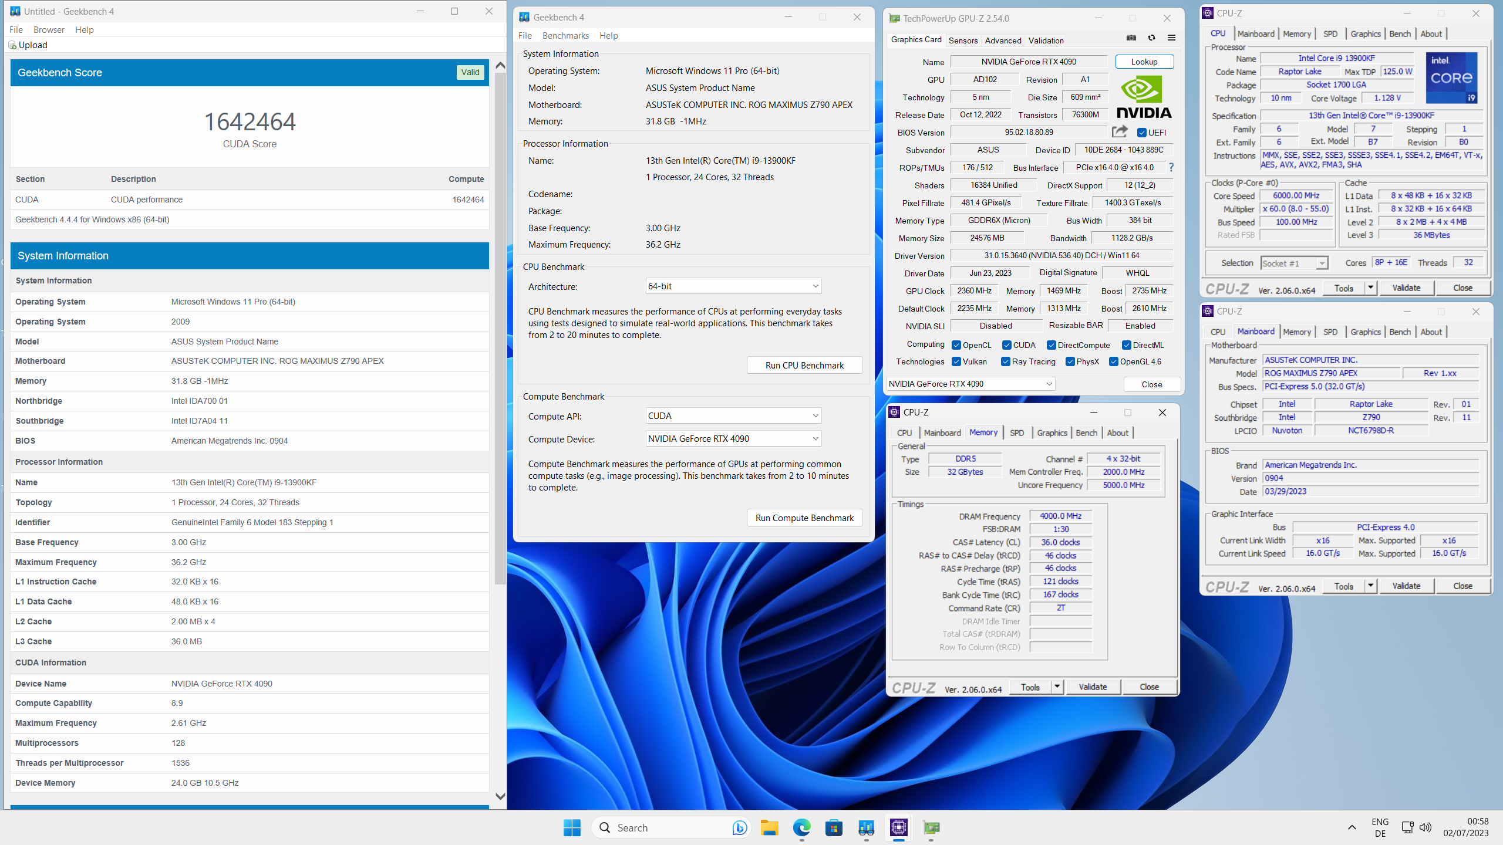Click Validate in the CPU-Z Memory window
The image size is (1503, 845).
(1093, 687)
